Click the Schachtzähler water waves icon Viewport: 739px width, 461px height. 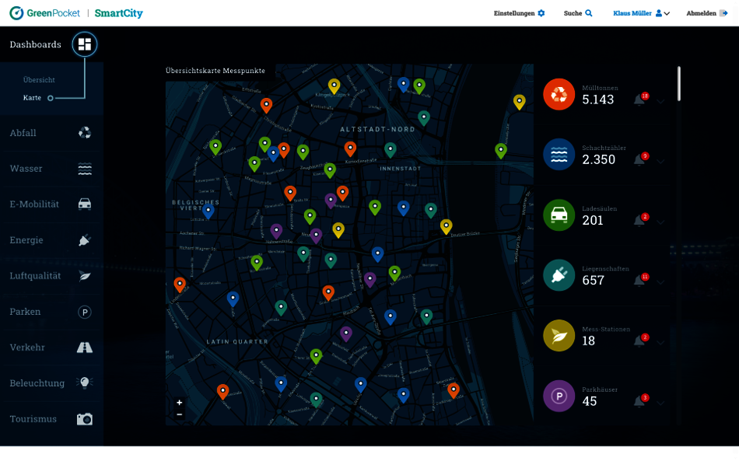pos(559,155)
